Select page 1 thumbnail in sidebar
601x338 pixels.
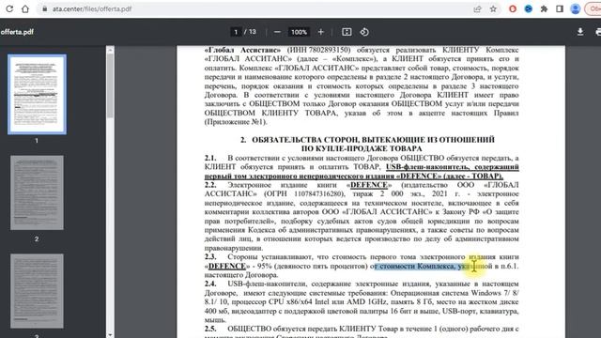pos(37,94)
